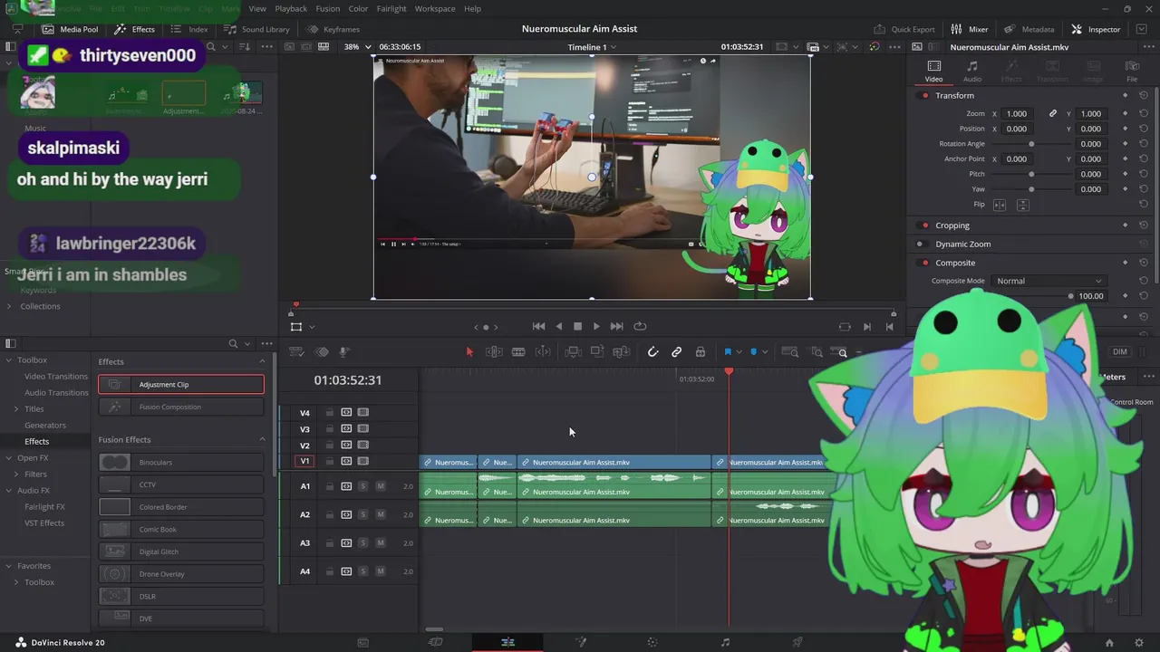
Task: Click Insert Clip toolbar icon
Action: click(573, 352)
